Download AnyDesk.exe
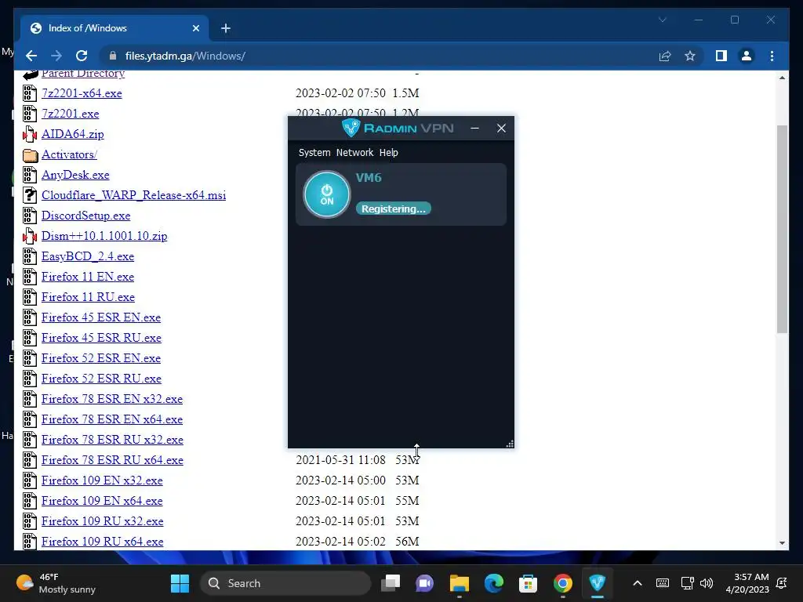The height and width of the screenshot is (602, 803). (75, 175)
